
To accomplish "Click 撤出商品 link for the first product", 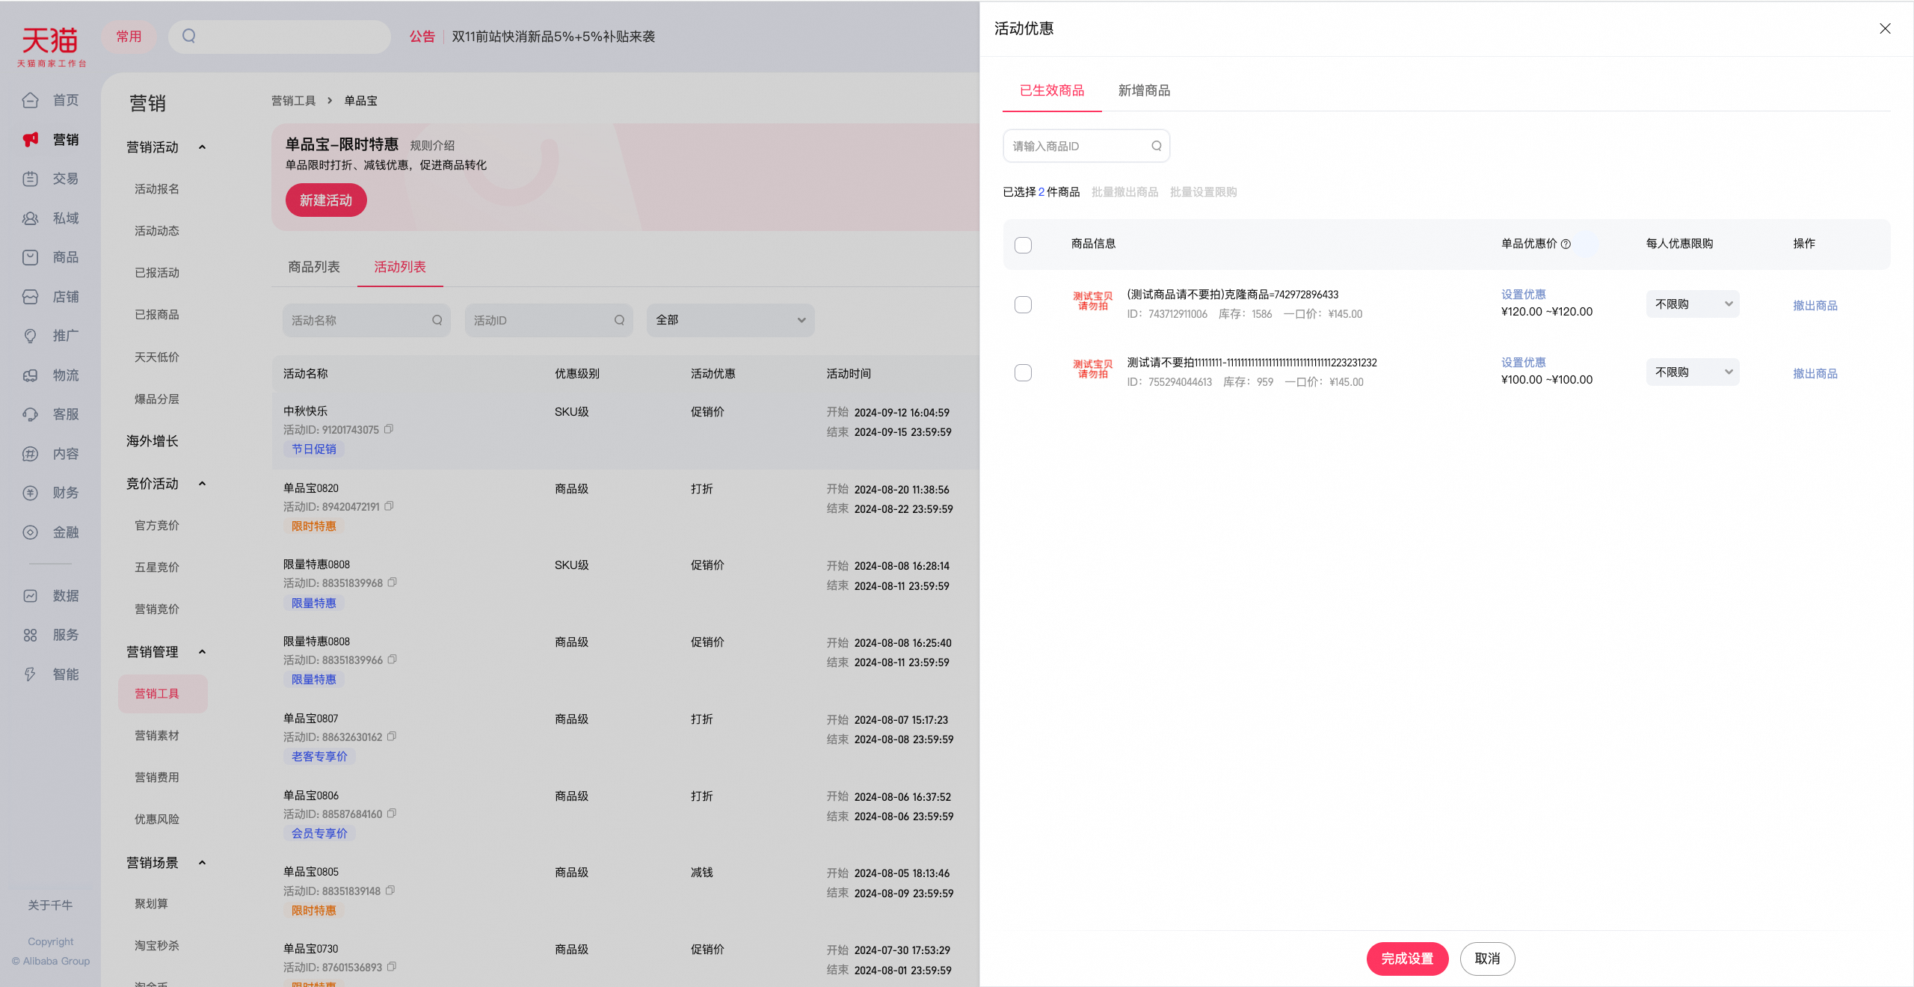I will pyautogui.click(x=1815, y=306).
